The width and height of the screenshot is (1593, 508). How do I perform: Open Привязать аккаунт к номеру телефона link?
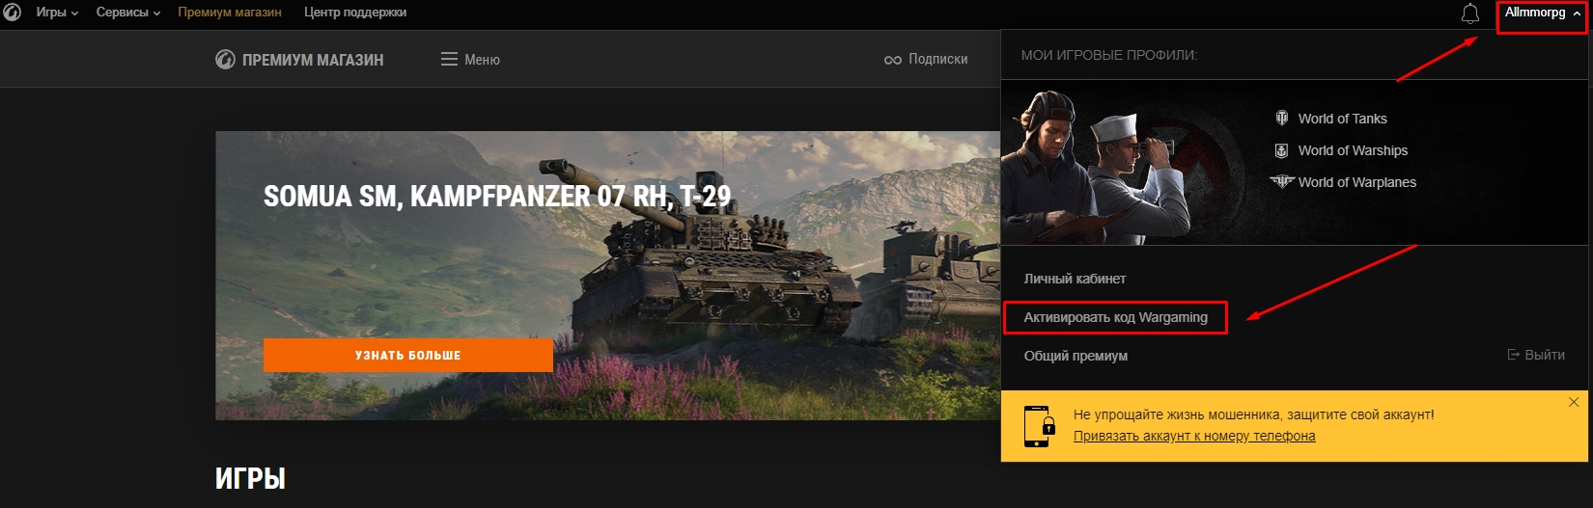click(x=1194, y=436)
